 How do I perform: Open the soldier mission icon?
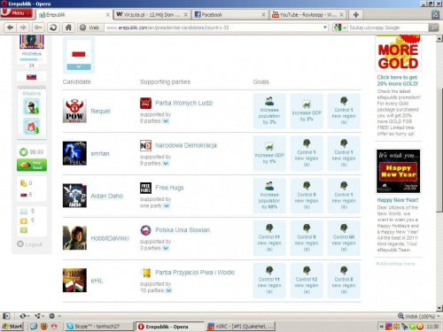32,107
